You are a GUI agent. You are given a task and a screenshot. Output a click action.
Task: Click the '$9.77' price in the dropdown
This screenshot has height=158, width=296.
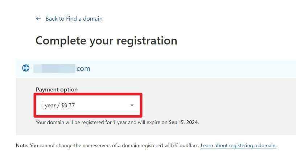coord(68,105)
